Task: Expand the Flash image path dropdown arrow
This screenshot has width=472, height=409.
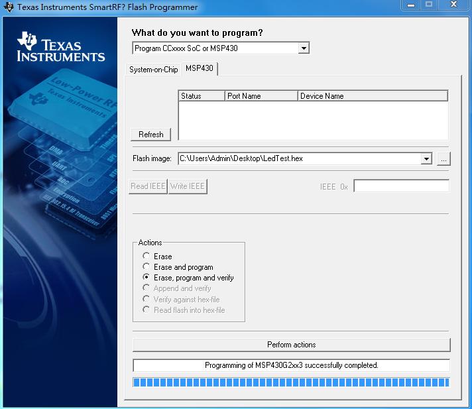Action: (426, 158)
